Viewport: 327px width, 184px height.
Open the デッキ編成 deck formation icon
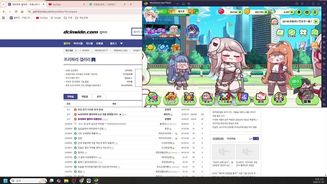(225, 98)
